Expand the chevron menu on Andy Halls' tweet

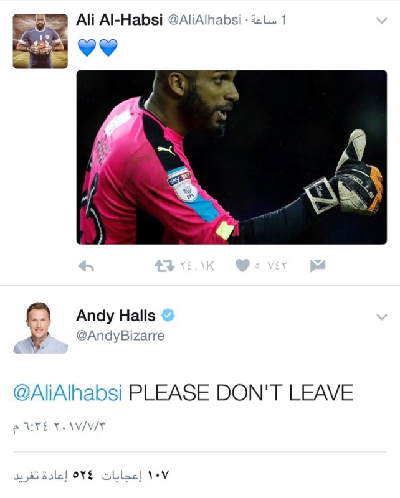[381, 317]
